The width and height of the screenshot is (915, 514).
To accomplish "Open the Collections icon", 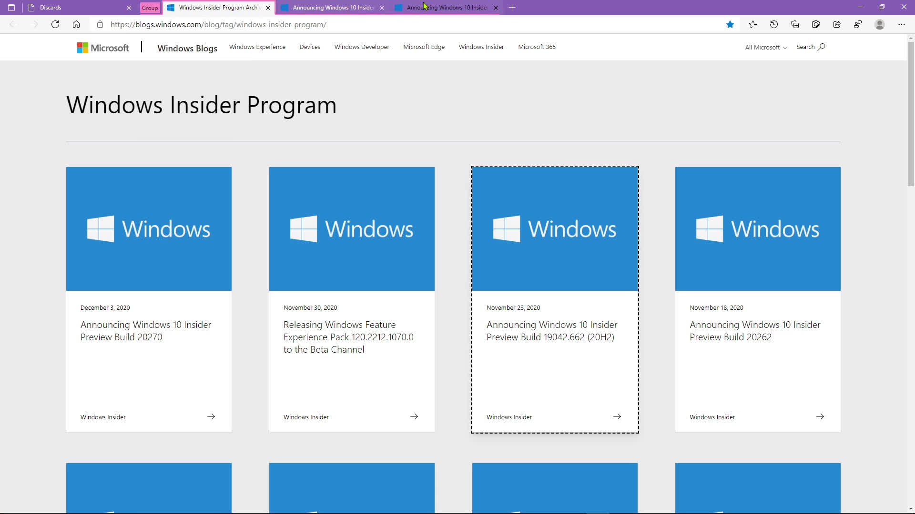I will pyautogui.click(x=794, y=24).
